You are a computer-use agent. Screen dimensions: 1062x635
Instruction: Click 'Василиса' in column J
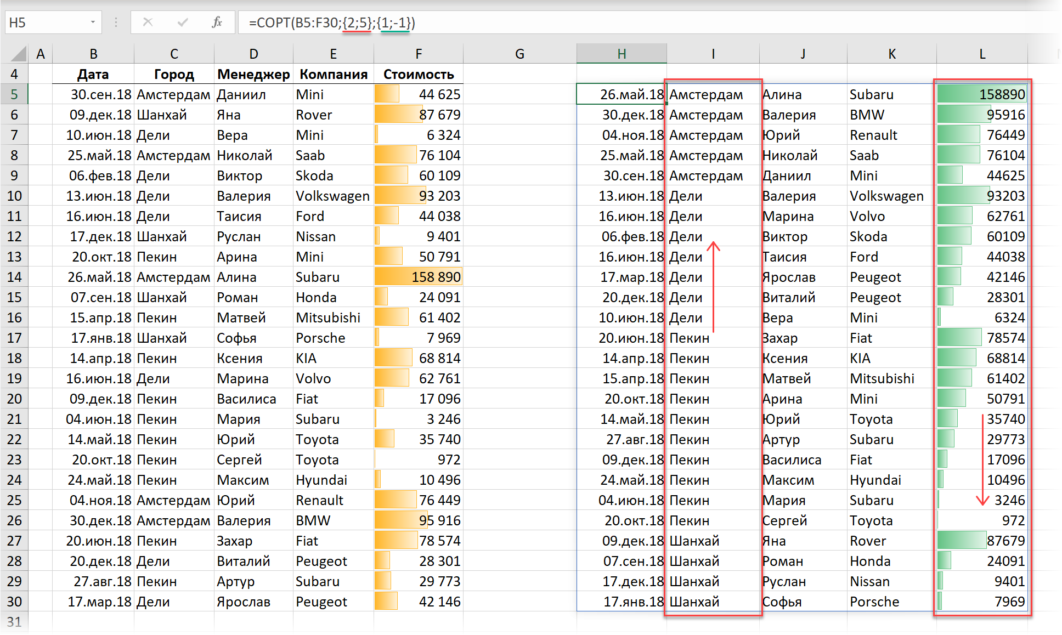803,460
